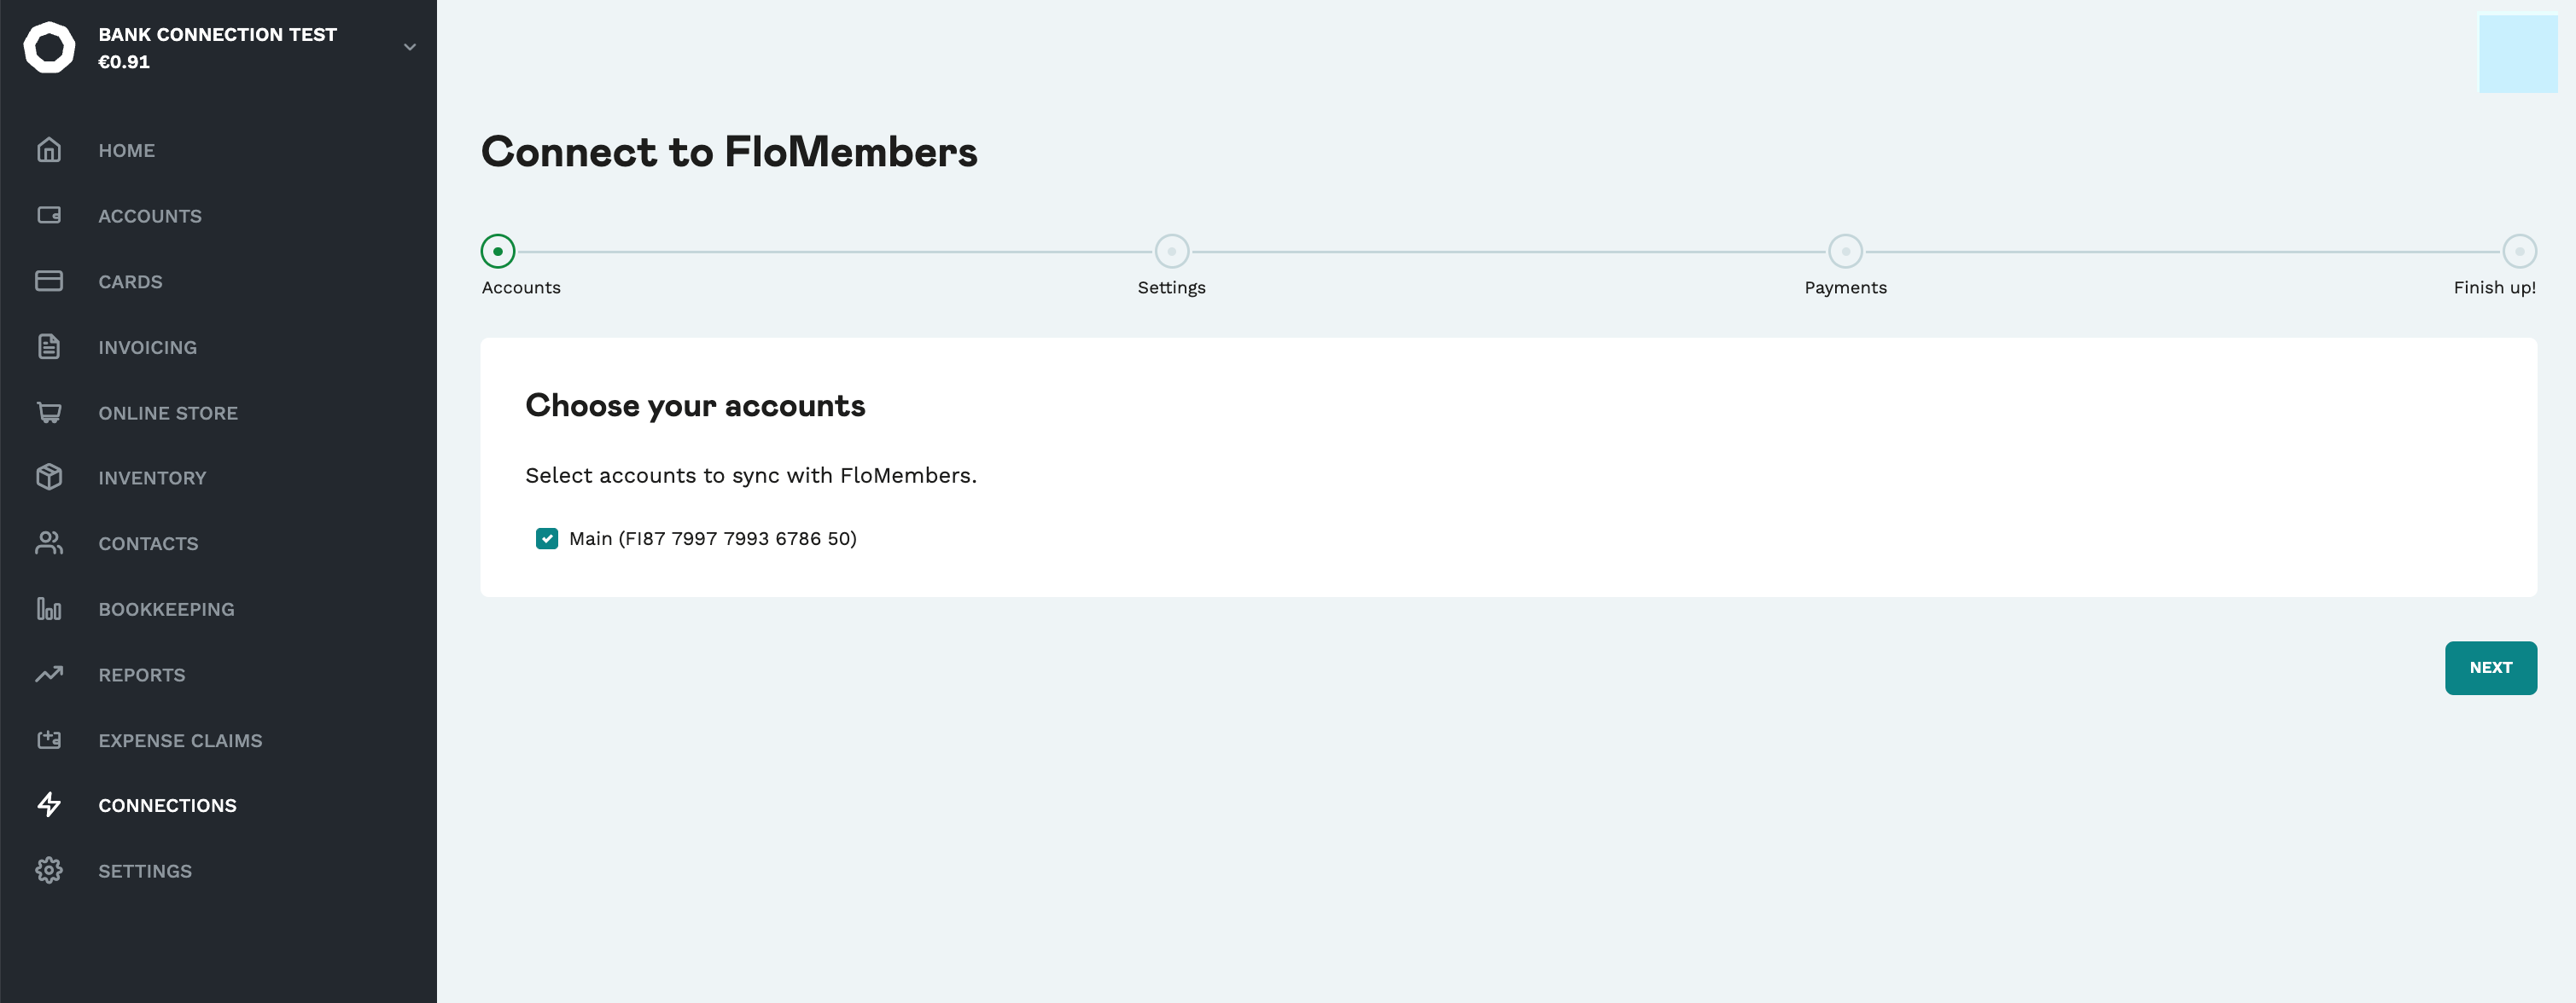
Task: Click the Choose your accounts heading
Action: pos(695,406)
